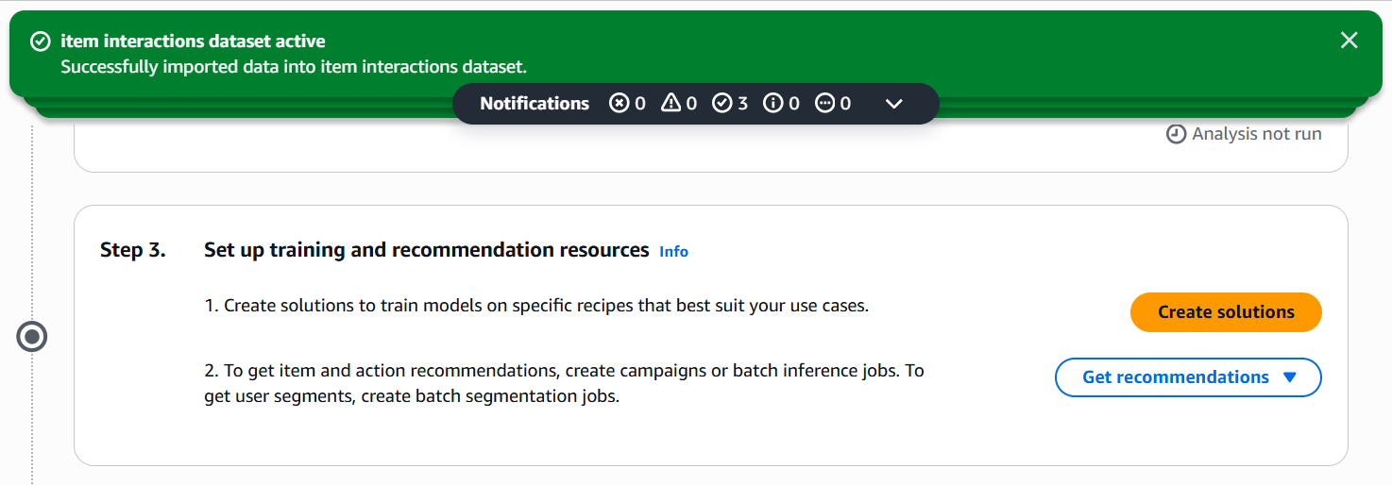Click the success count checkmark showing 3

pyautogui.click(x=722, y=104)
